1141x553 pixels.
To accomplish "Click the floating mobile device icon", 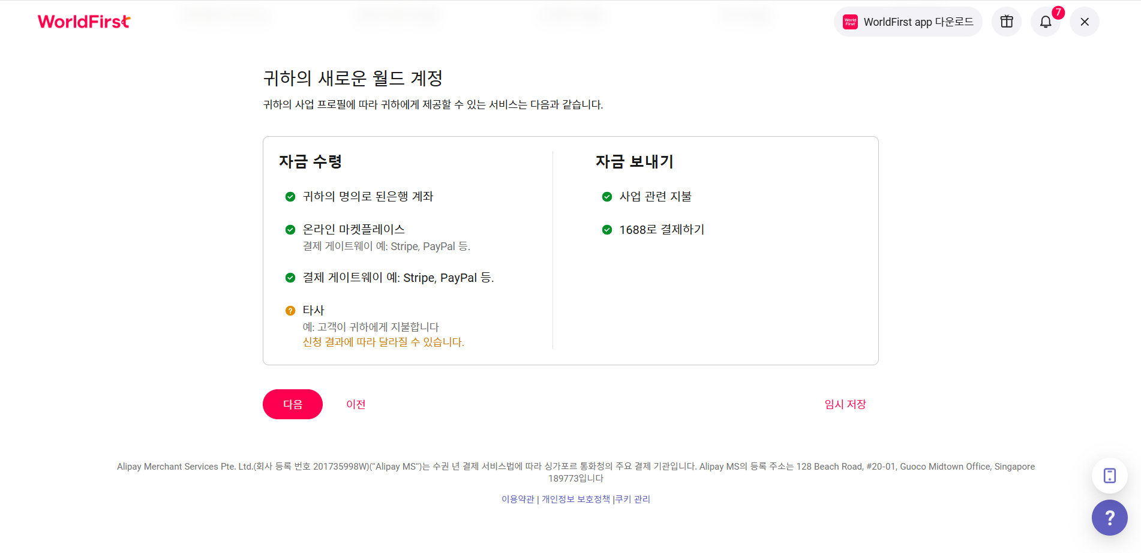I will [1110, 476].
